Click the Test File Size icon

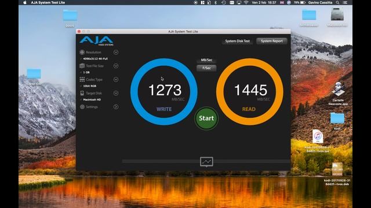click(x=82, y=66)
